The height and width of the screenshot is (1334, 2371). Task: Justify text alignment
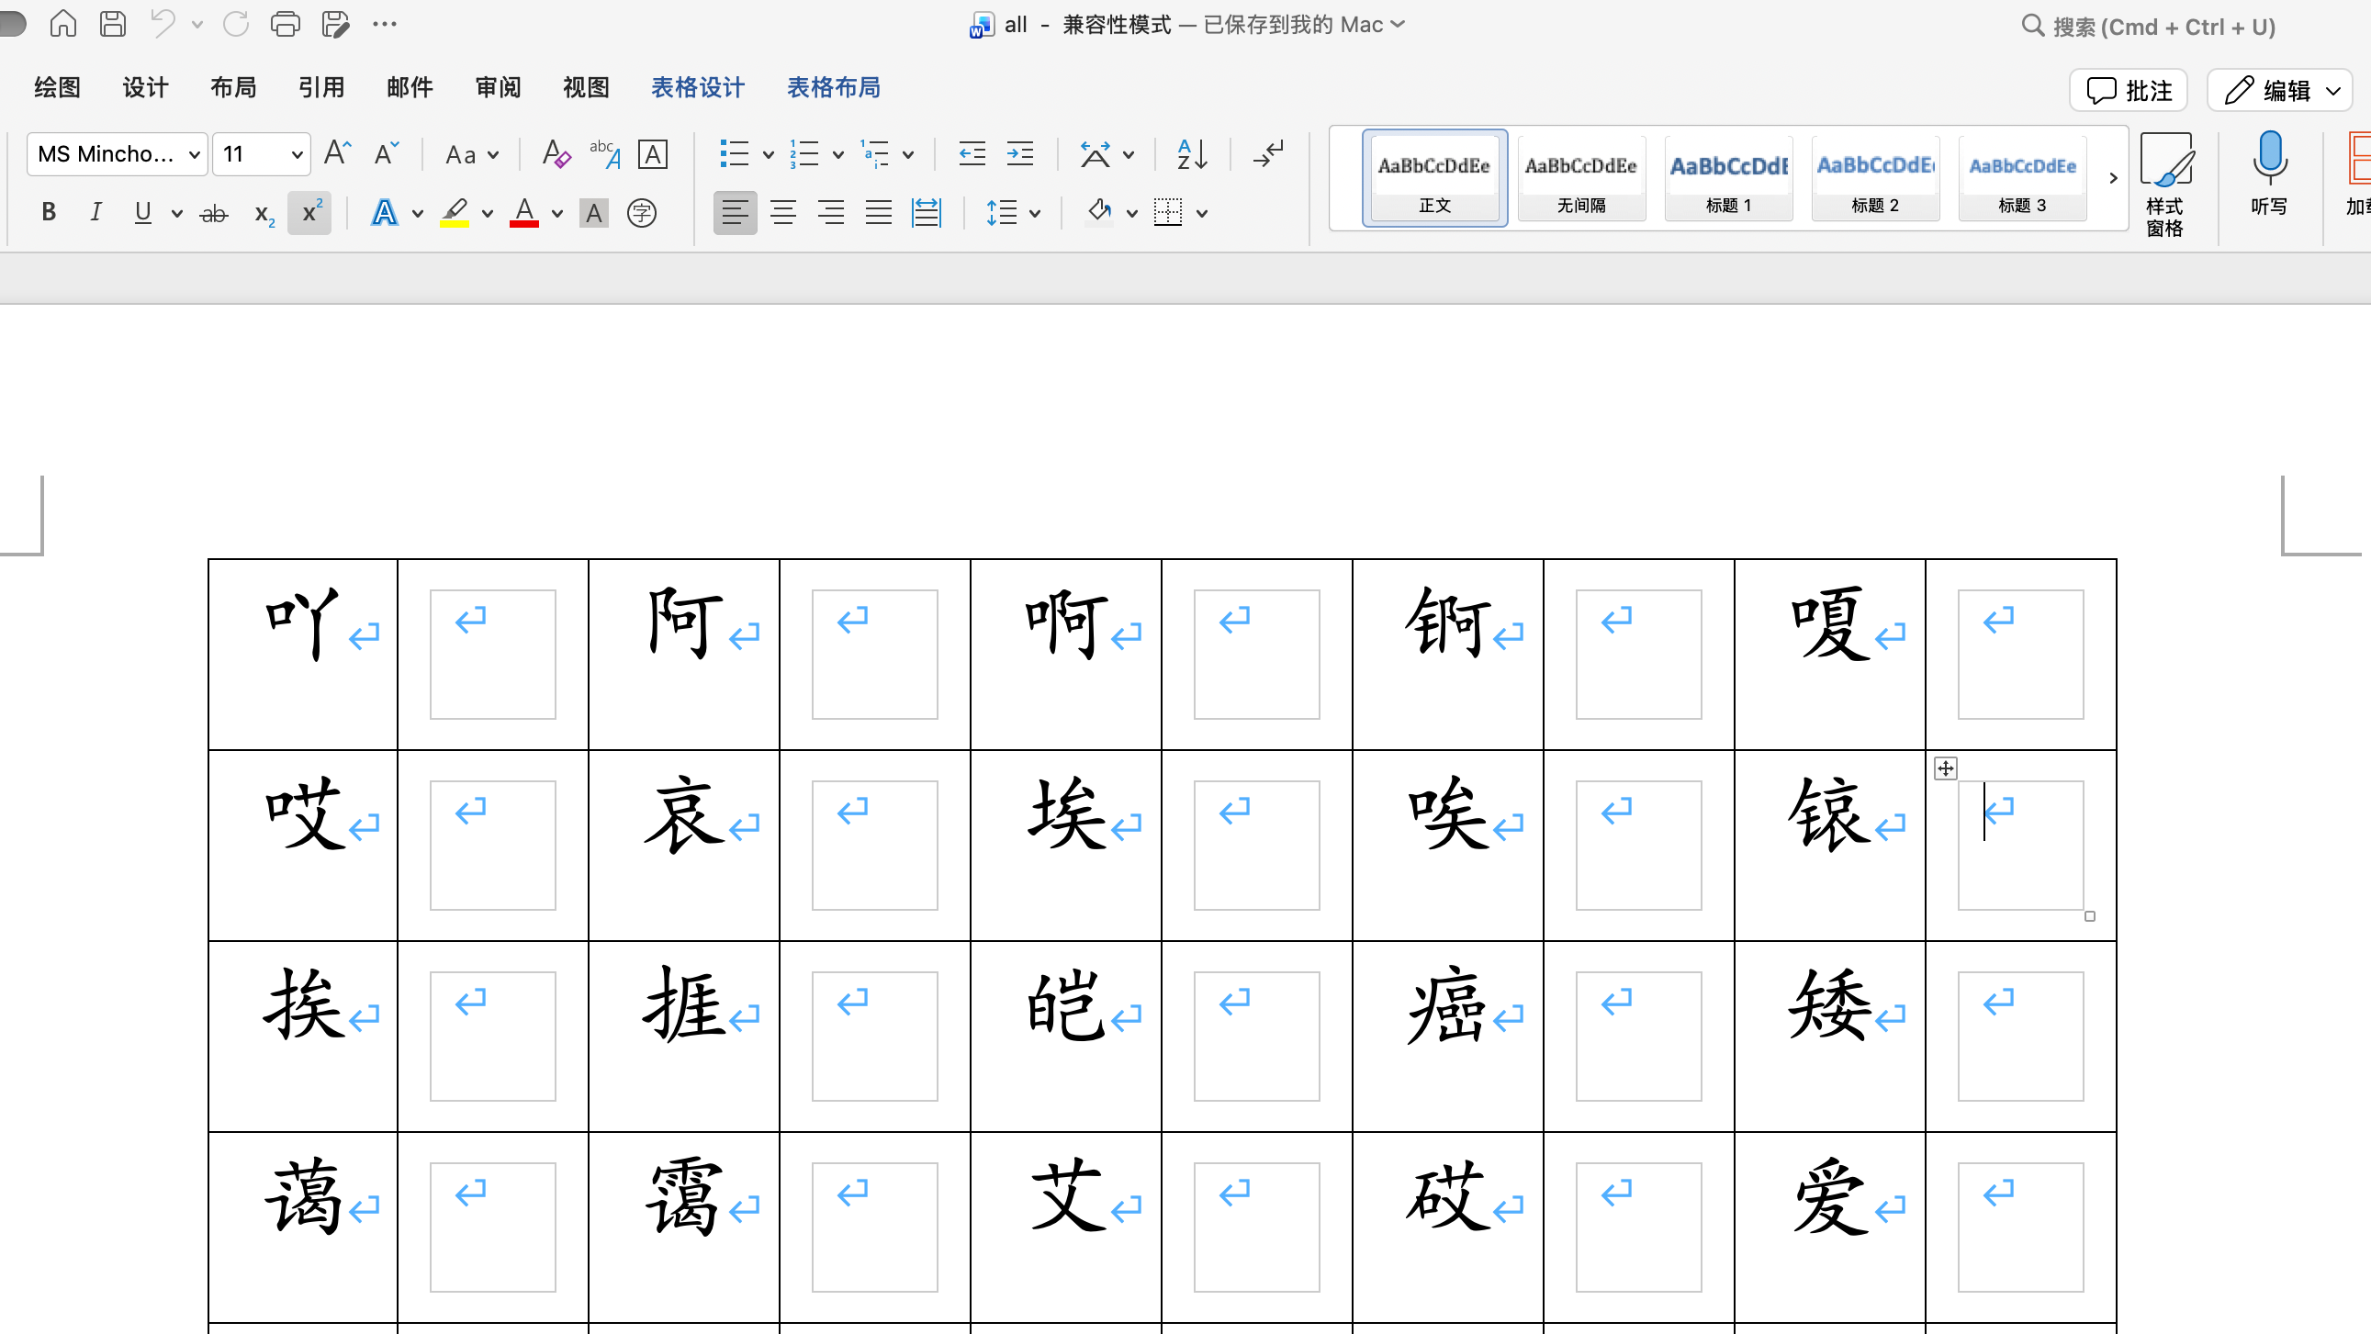879,213
